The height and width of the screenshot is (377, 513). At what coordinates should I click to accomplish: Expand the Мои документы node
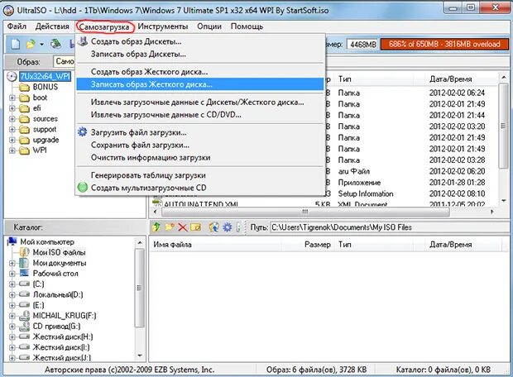click(12, 263)
